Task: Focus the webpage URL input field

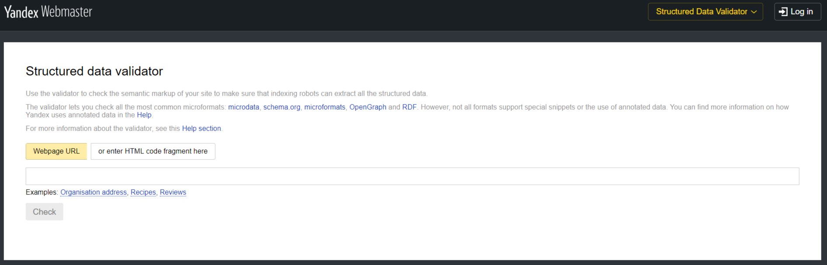Action: (412, 176)
